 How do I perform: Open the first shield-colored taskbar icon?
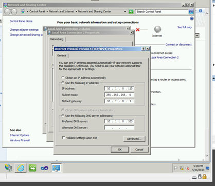coord(8,168)
